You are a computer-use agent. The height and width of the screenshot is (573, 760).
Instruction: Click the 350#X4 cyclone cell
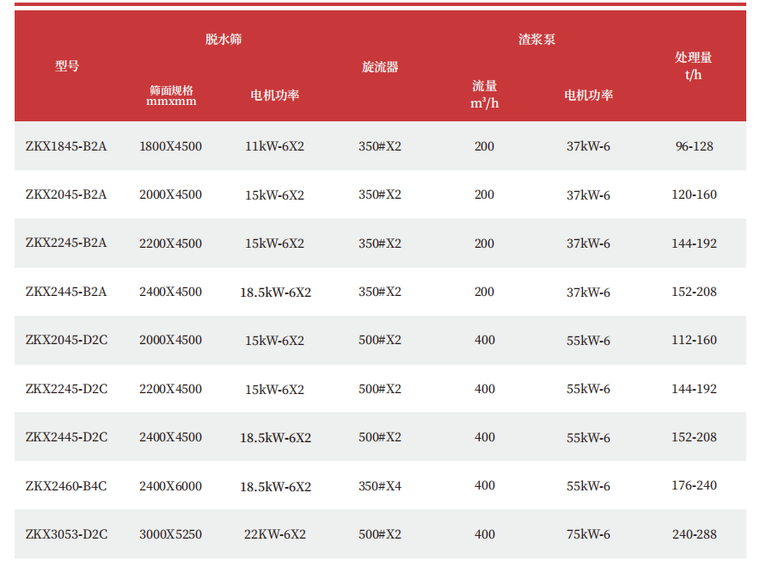(380, 486)
